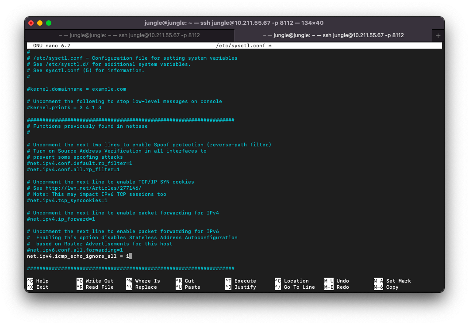Image resolution: width=469 pixels, height=325 pixels.
Task: Click the M-6 Copy shortcut label
Action: coord(386,287)
